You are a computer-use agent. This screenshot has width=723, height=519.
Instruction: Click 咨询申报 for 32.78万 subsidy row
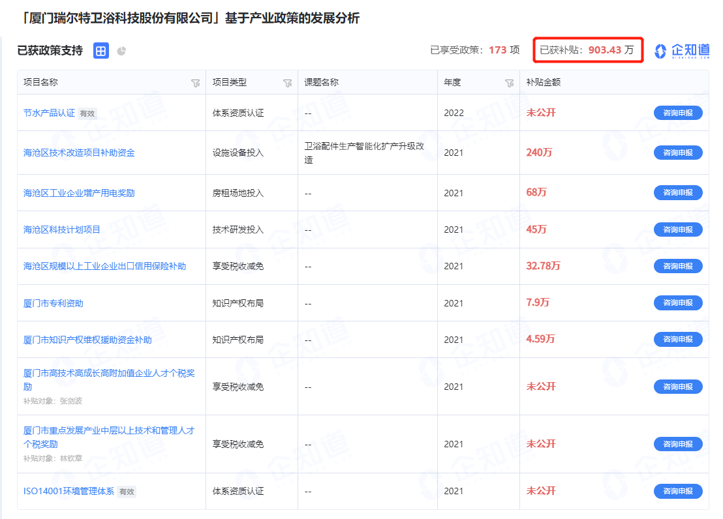(x=678, y=266)
